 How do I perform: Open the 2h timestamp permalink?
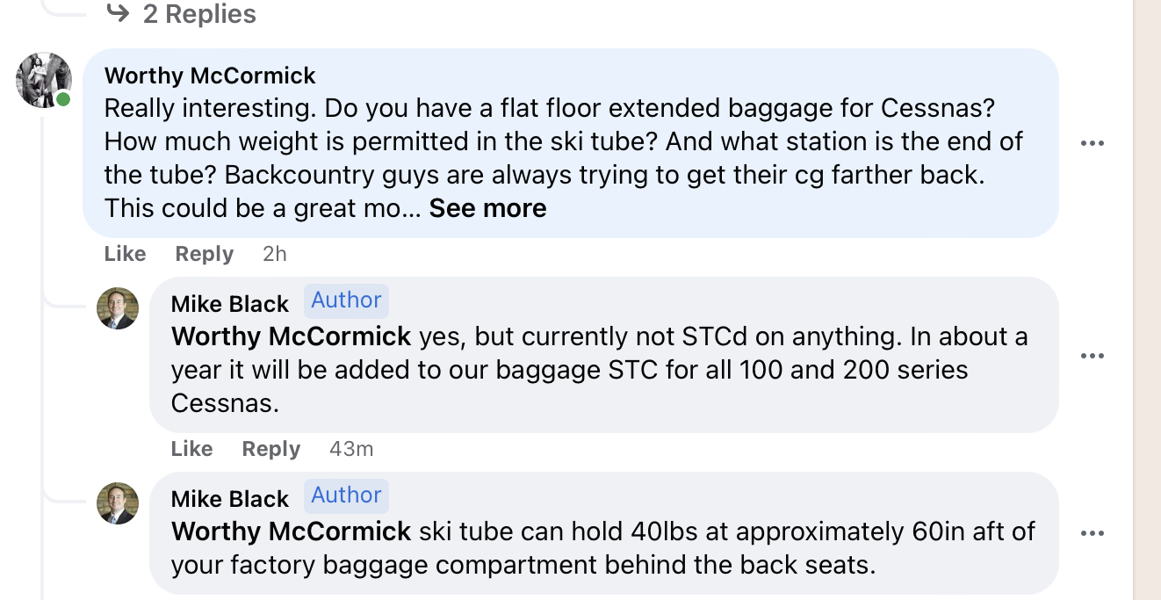[x=274, y=254]
